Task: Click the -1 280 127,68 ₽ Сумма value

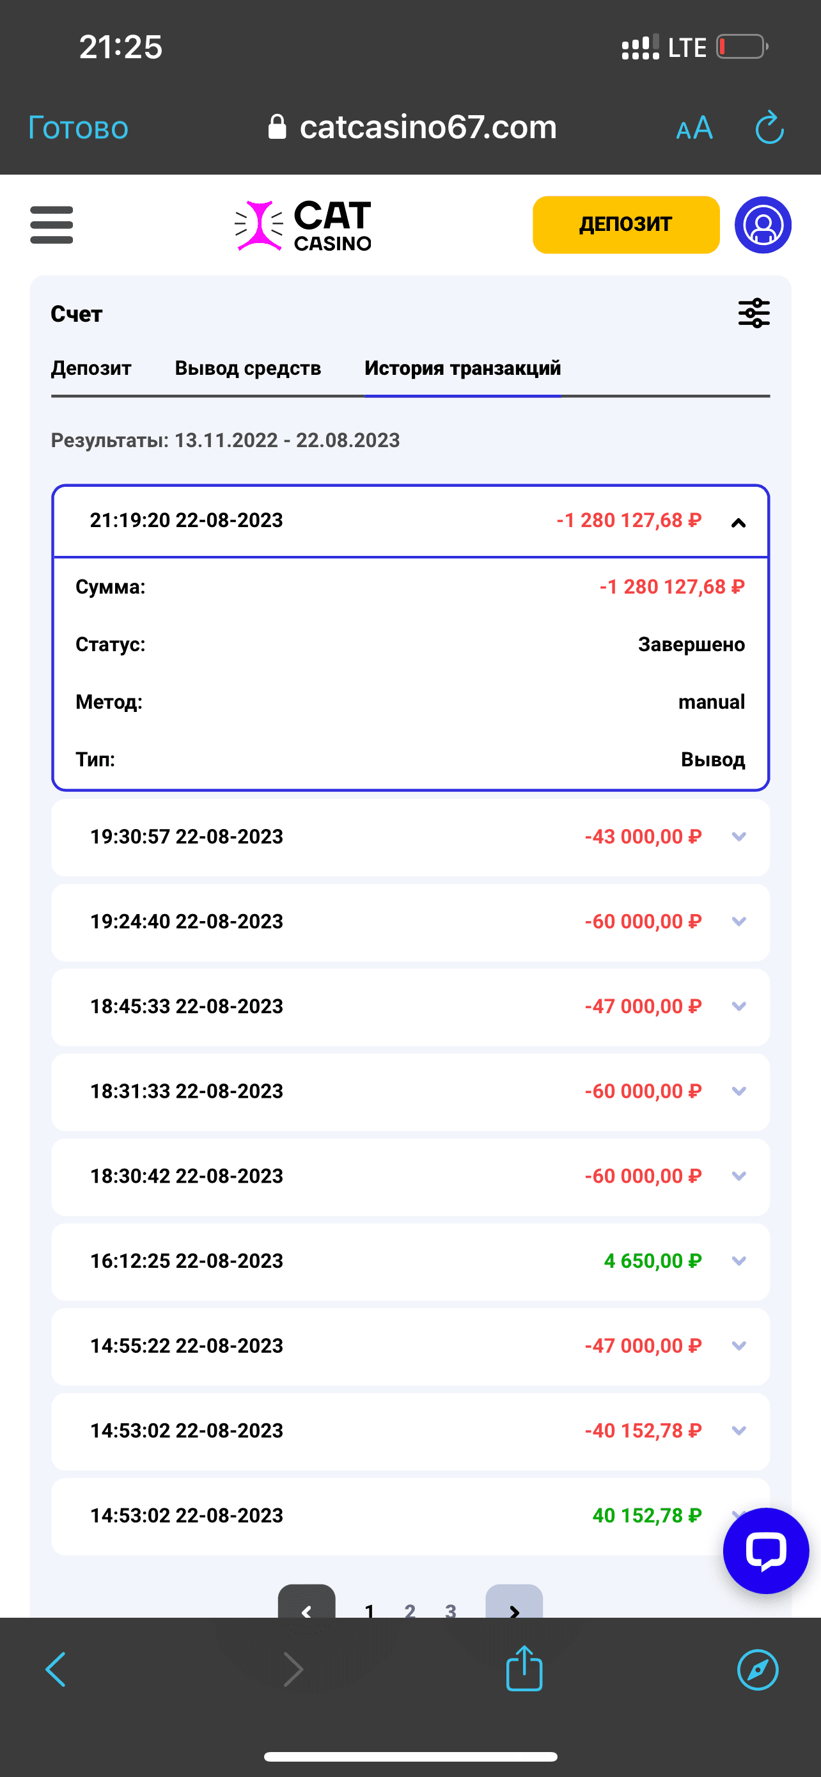Action: (x=672, y=587)
